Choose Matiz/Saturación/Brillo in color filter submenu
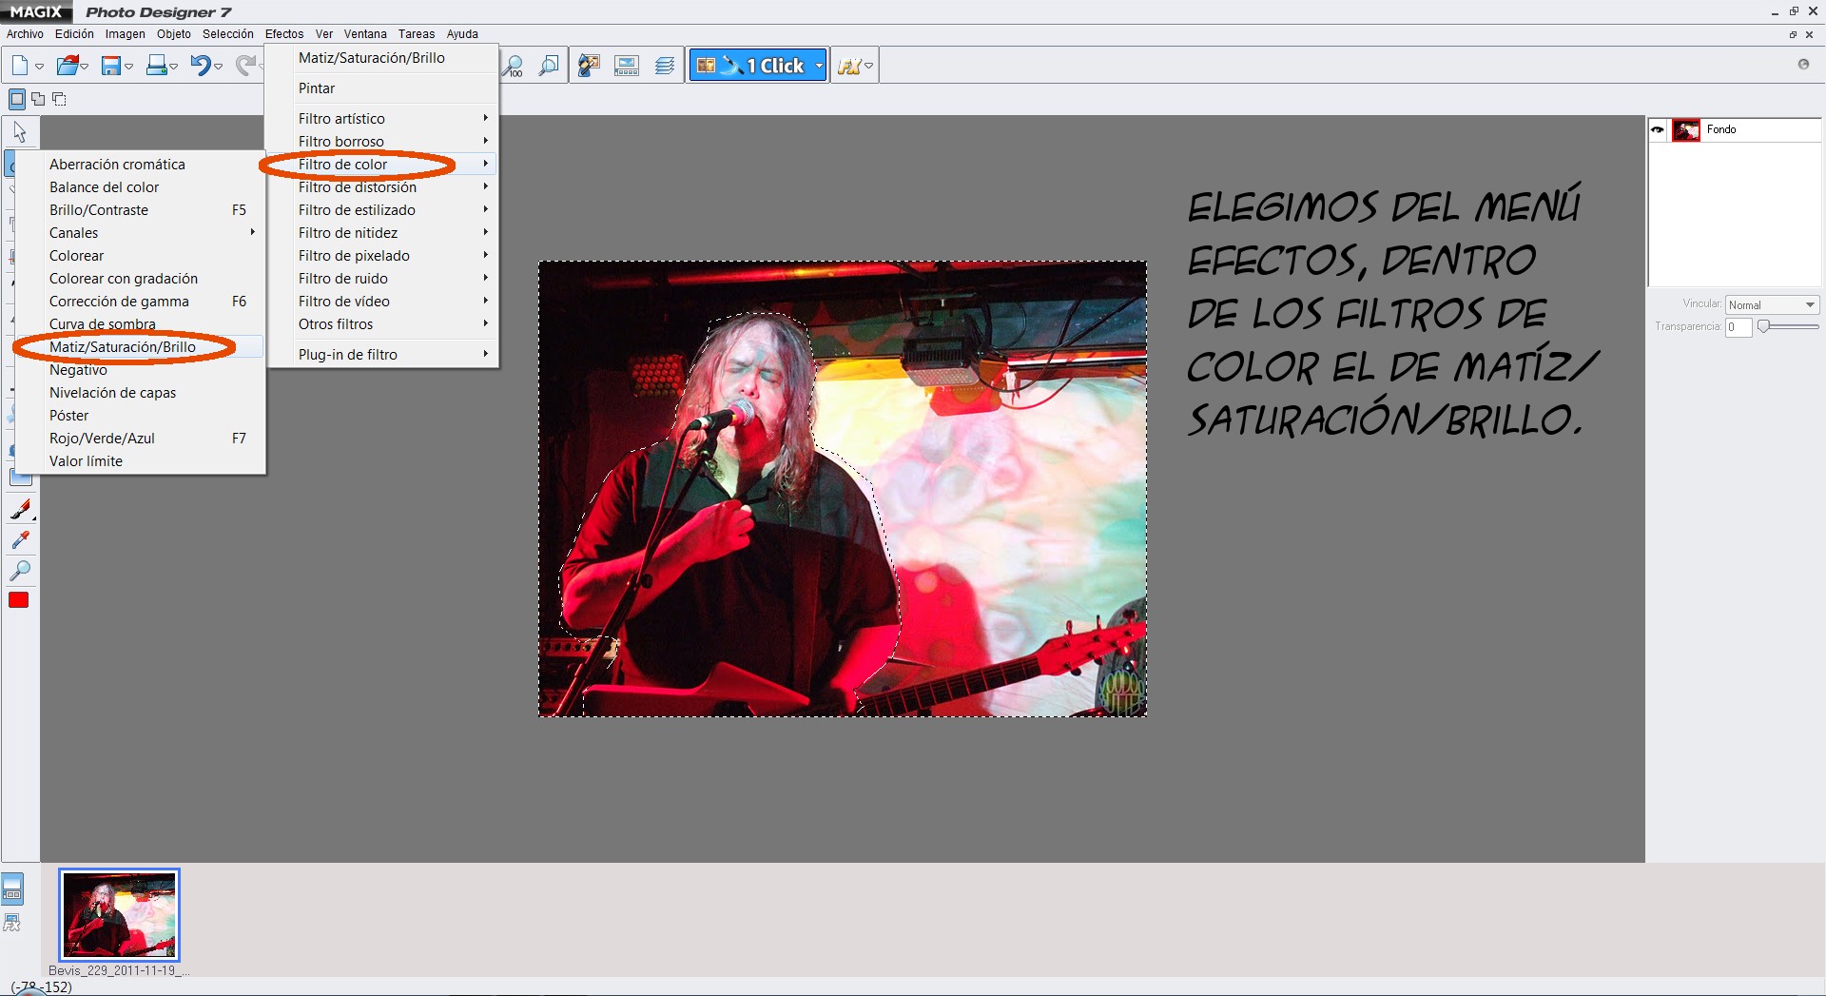Screen dimensions: 1826x996 140,346
